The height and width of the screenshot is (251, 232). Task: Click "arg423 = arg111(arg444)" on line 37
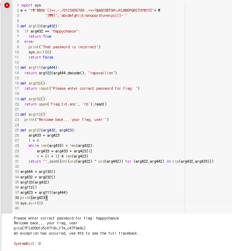(44, 192)
